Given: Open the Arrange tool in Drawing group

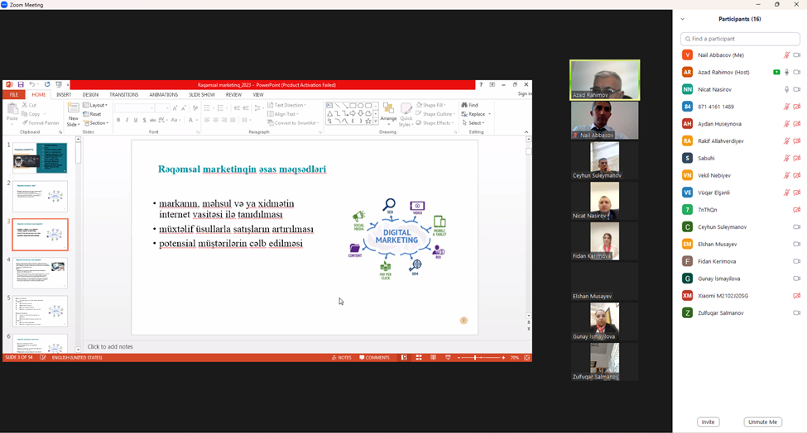Looking at the screenshot, I should (x=388, y=113).
